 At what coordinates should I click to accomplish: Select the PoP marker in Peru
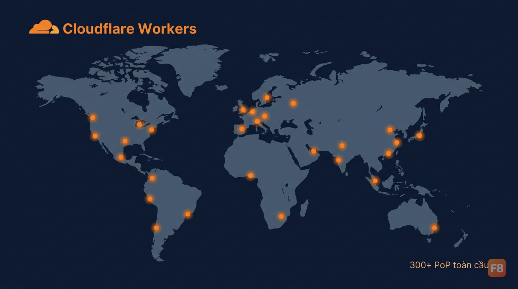pos(150,199)
